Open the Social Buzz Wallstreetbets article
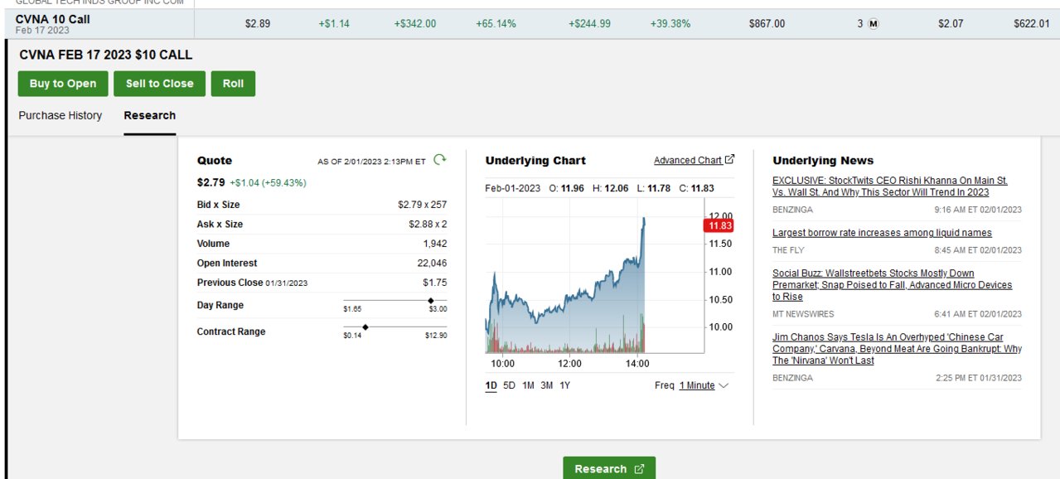This screenshot has height=479, width=1060. [x=893, y=285]
